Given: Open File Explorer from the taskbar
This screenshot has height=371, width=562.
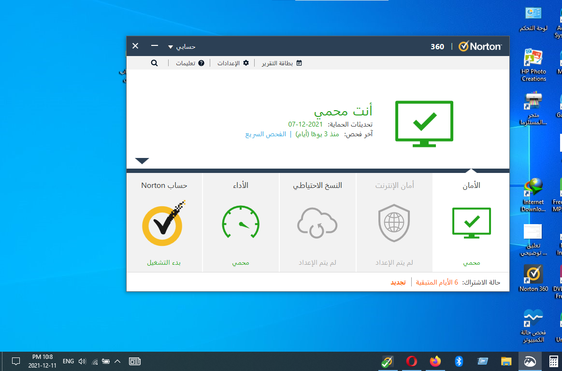Looking at the screenshot, I should pos(506,361).
